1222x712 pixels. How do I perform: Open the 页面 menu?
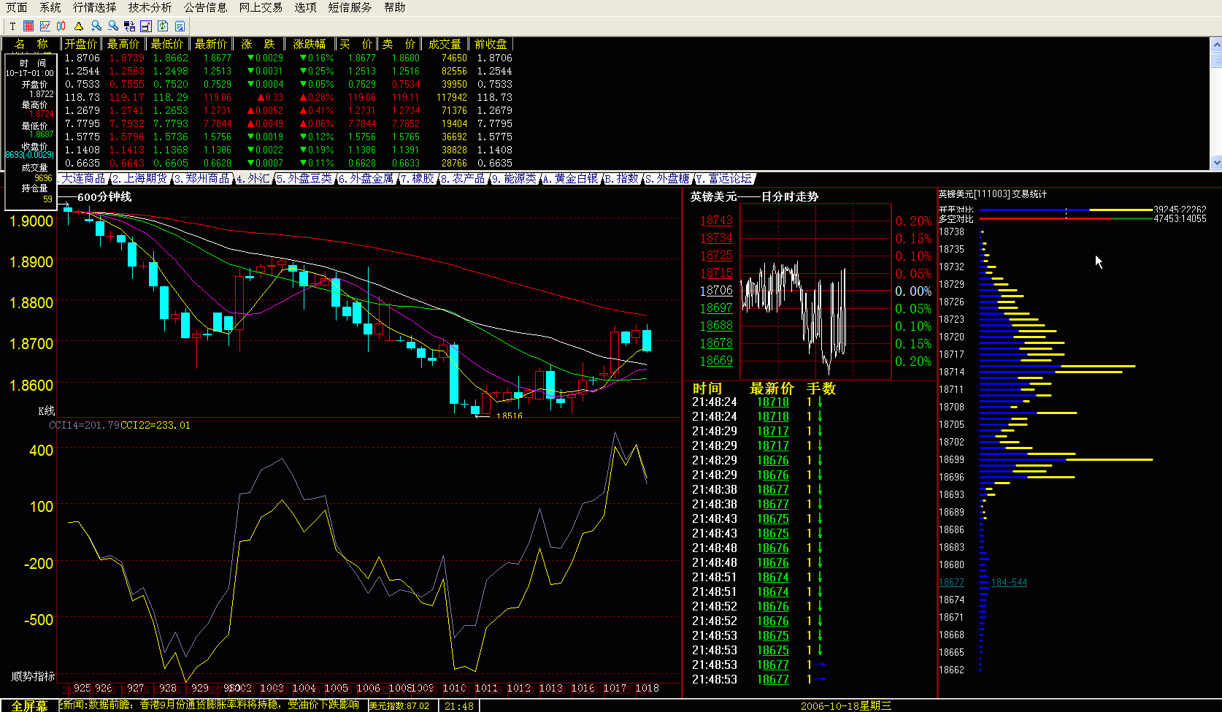pos(17,7)
